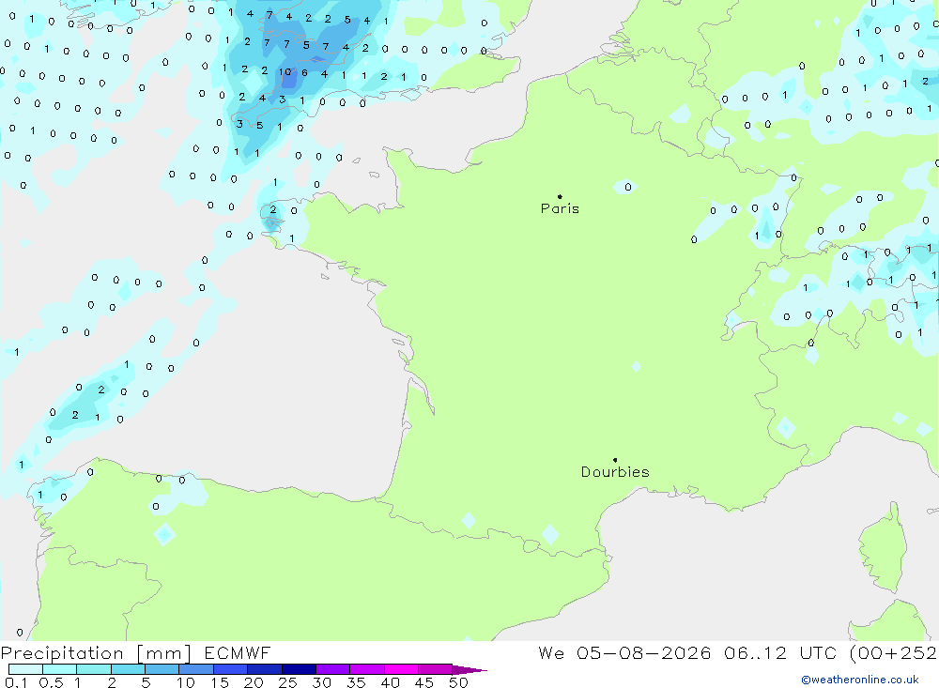Select the 5–10 mm legend color swatch
The image size is (939, 688).
pyautogui.click(x=162, y=669)
